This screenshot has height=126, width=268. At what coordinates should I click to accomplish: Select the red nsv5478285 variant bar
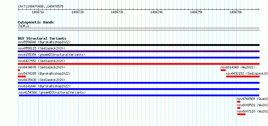point(22,76)
